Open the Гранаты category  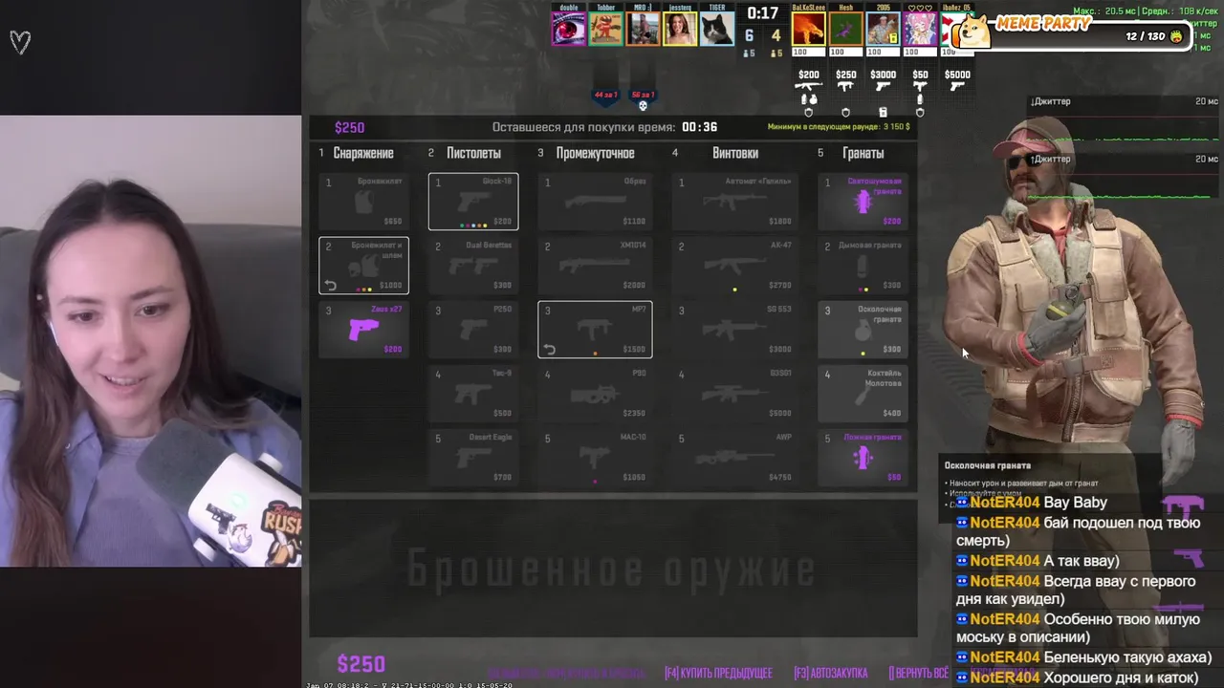[863, 153]
